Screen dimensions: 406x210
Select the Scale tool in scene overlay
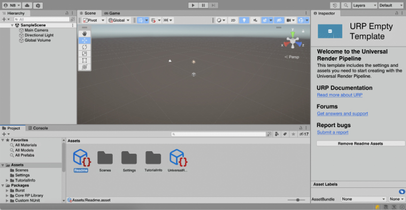pyautogui.click(x=85, y=54)
